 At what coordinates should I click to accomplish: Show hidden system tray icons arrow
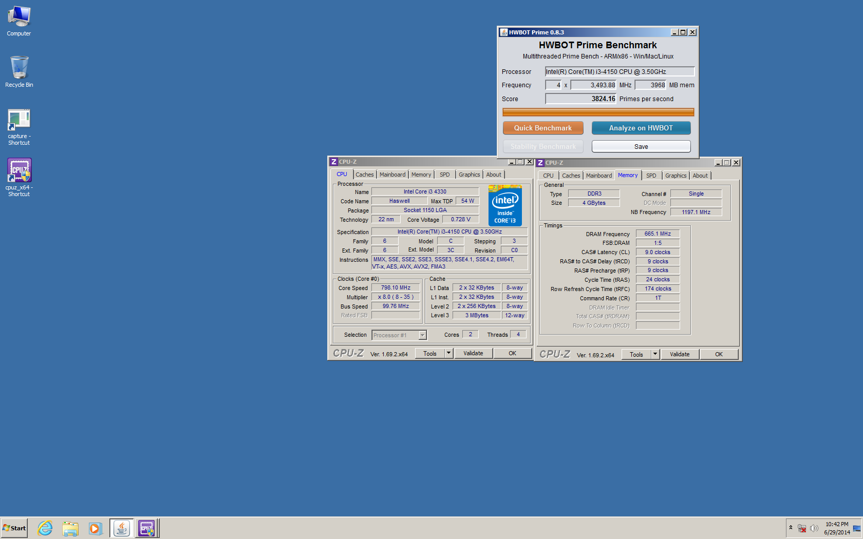tap(791, 528)
